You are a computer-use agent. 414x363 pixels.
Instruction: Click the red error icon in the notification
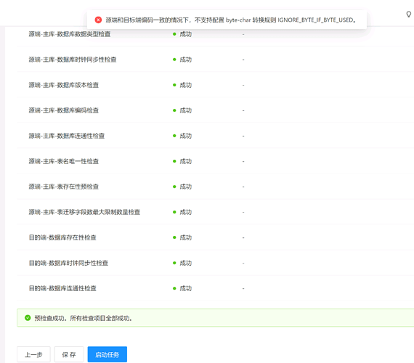pyautogui.click(x=98, y=20)
